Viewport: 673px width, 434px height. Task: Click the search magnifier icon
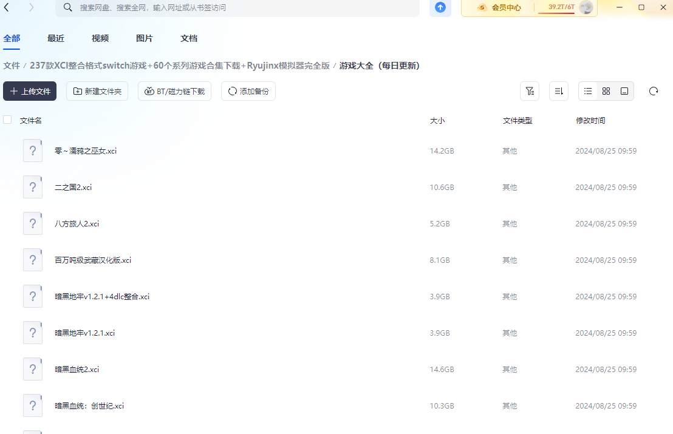(67, 8)
